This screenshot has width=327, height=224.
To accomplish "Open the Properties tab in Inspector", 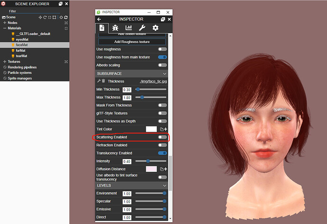I will pyautogui.click(x=102, y=28).
